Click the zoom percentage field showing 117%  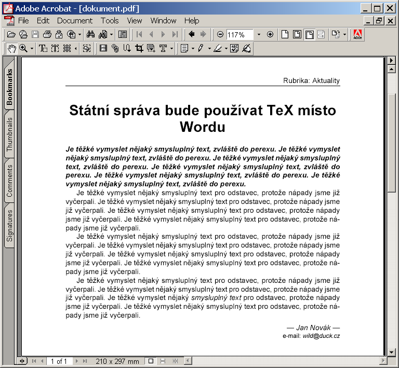tap(240, 35)
